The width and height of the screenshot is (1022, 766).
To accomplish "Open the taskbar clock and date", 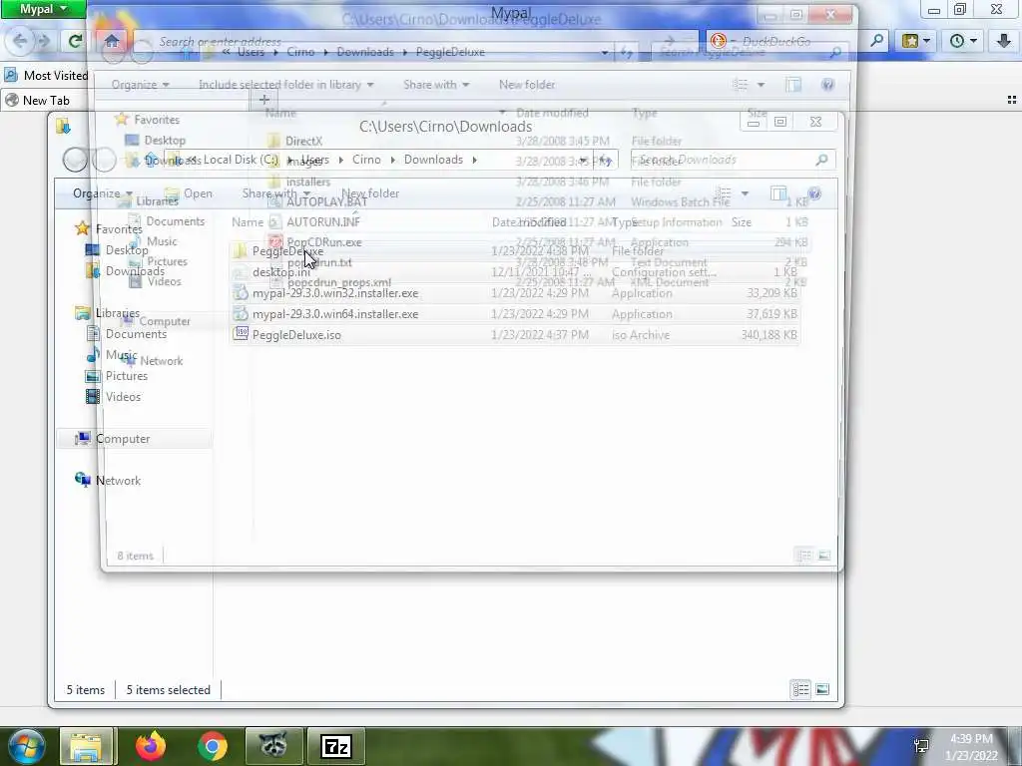I will point(971,747).
